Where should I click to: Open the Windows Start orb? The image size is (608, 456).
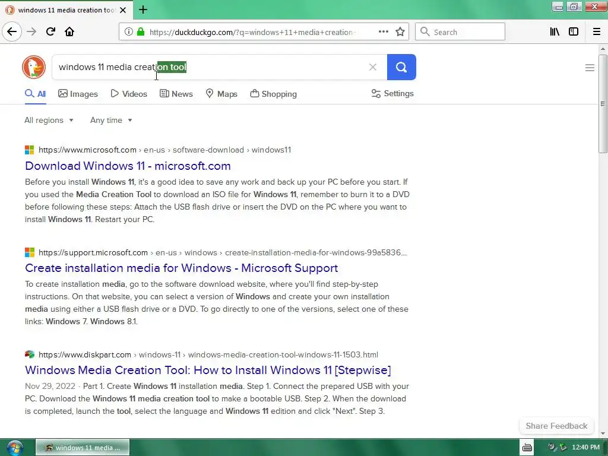click(15, 448)
